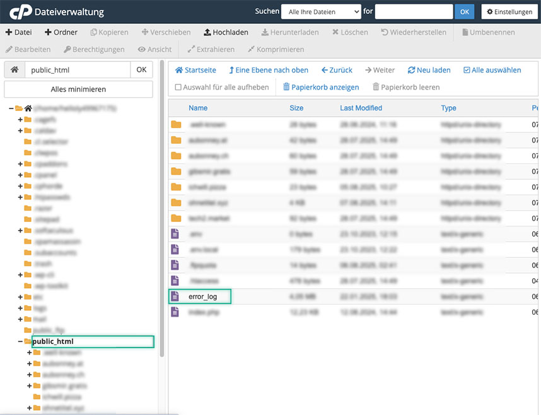This screenshot has height=415, width=541.
Task: Create new file with Datei button
Action: (19, 32)
